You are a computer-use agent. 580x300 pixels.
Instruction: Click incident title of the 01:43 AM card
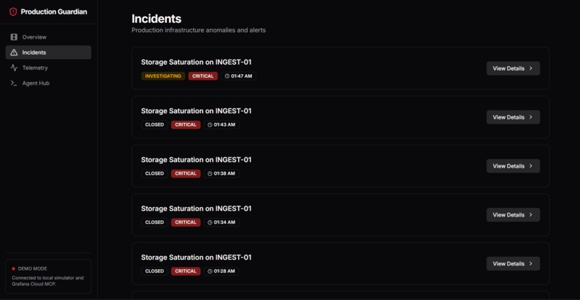pyautogui.click(x=196, y=111)
